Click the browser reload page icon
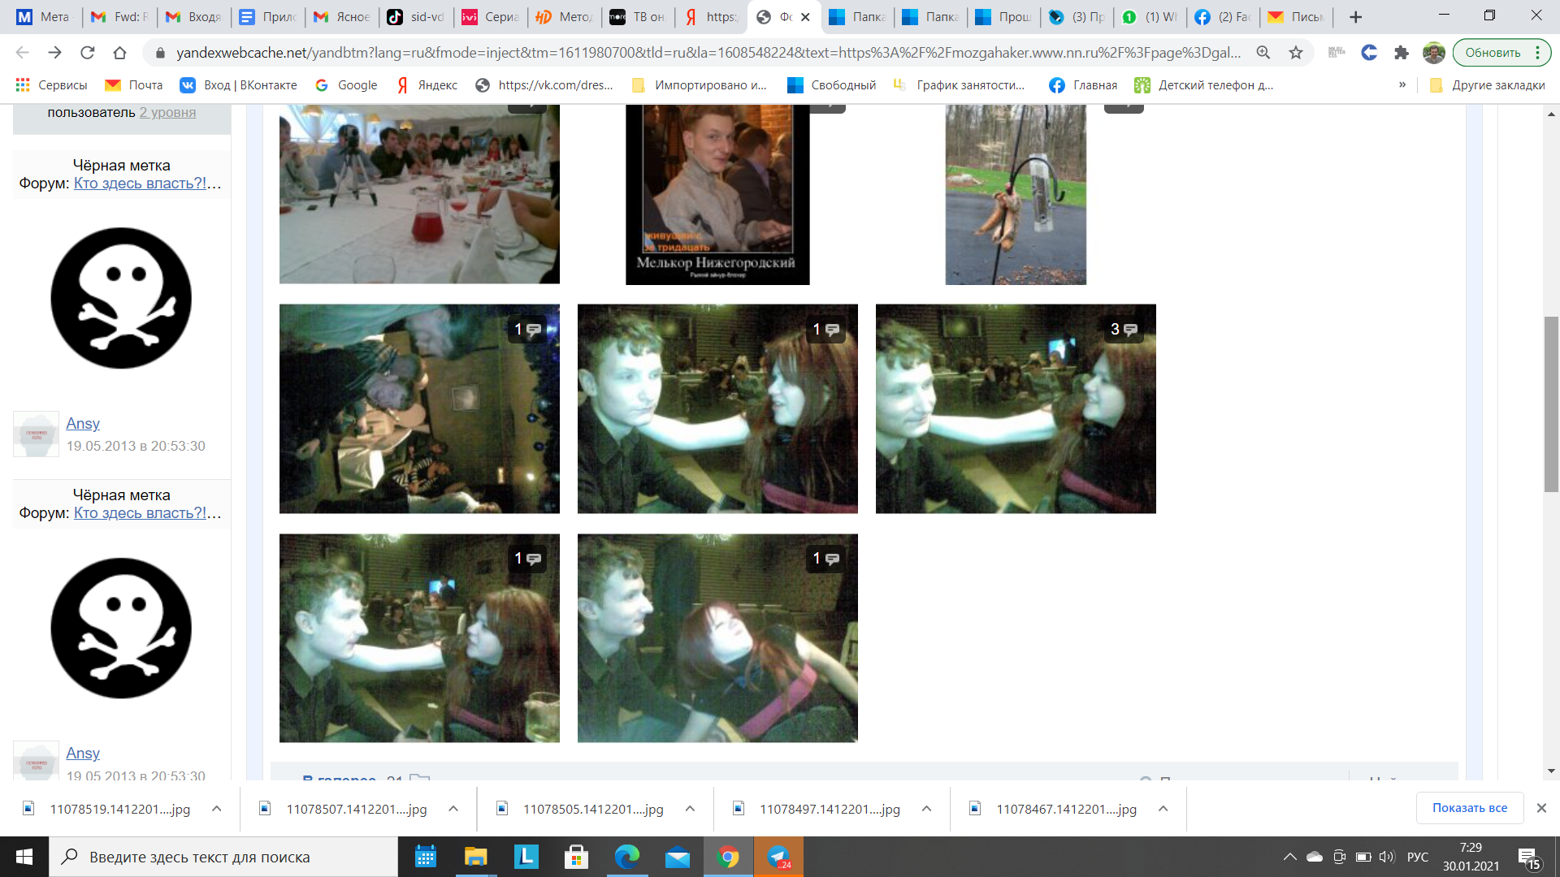The height and width of the screenshot is (877, 1560). coord(87,53)
